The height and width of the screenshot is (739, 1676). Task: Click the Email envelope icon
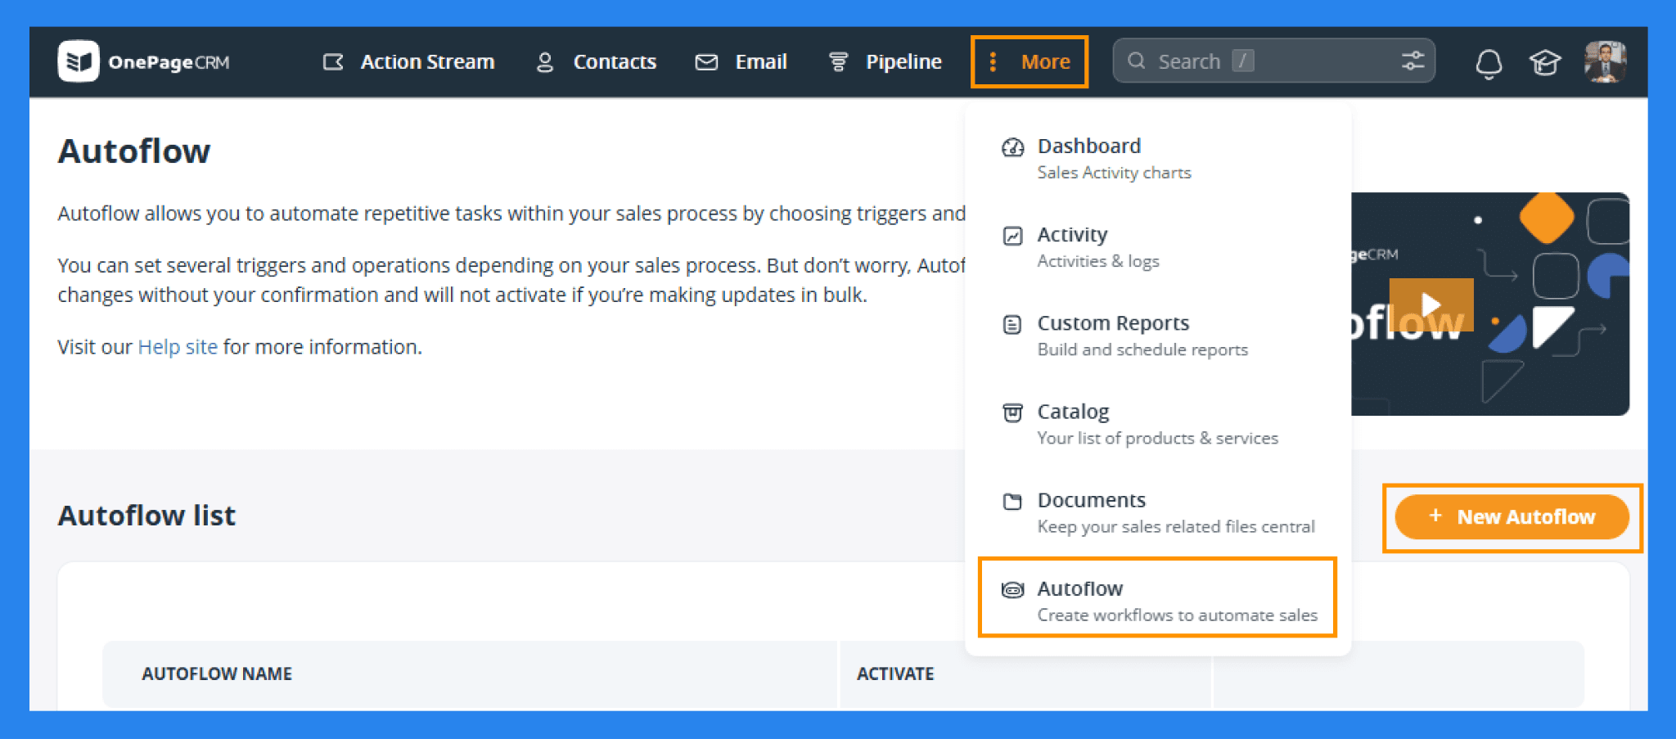click(706, 62)
